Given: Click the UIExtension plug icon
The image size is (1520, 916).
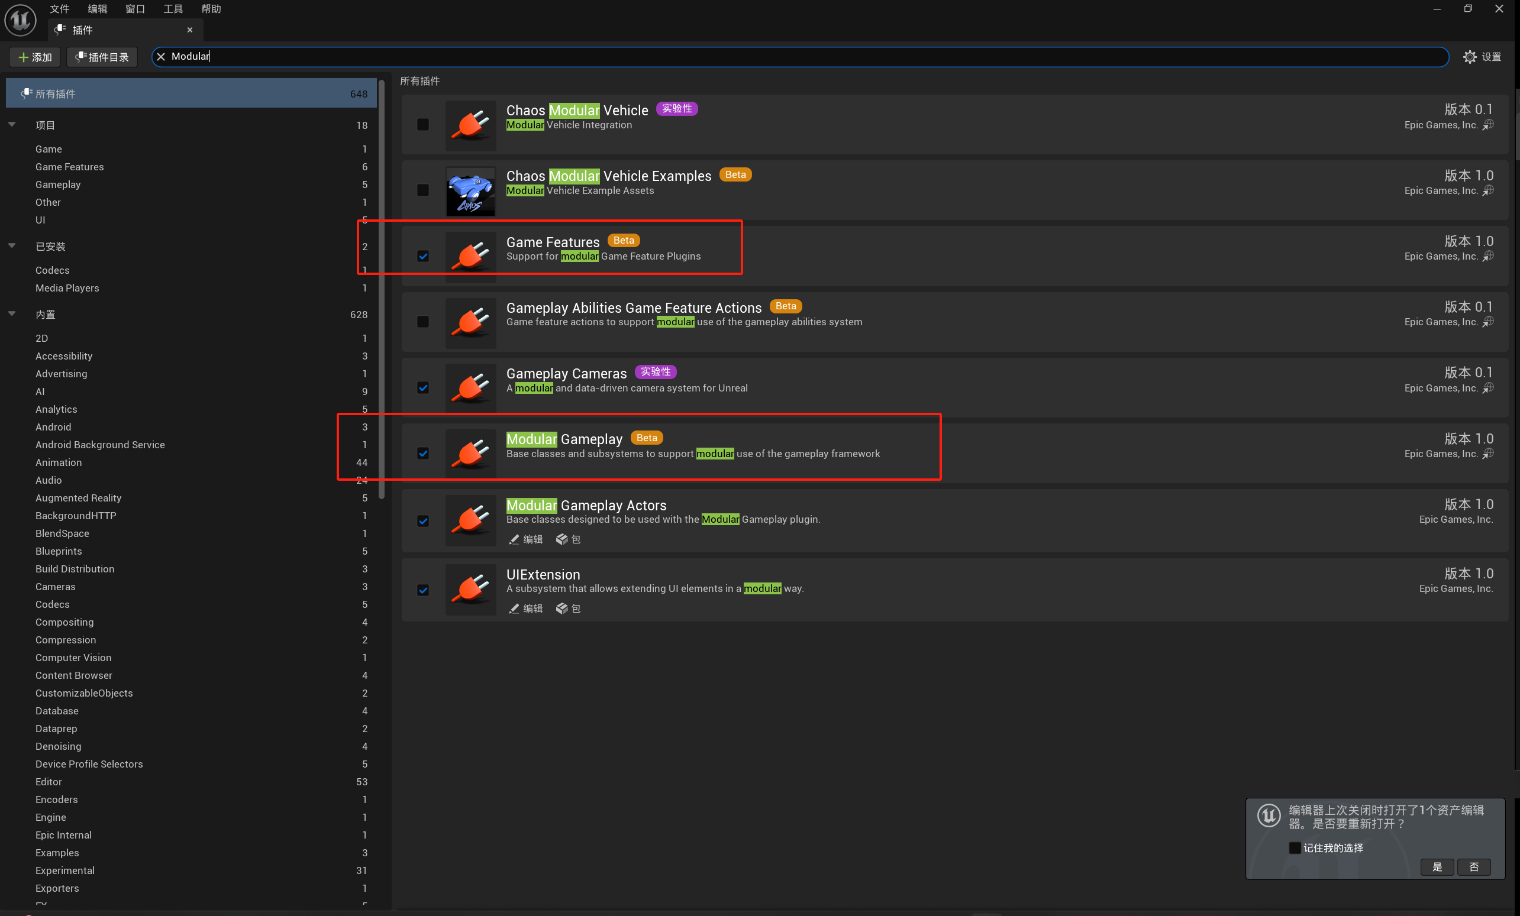Looking at the screenshot, I should tap(471, 590).
